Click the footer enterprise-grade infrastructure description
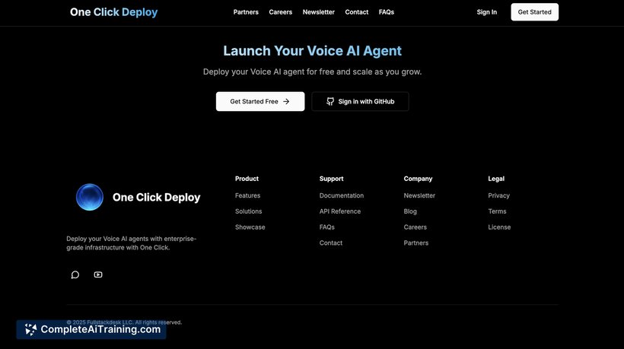The image size is (624, 349). [x=132, y=243]
